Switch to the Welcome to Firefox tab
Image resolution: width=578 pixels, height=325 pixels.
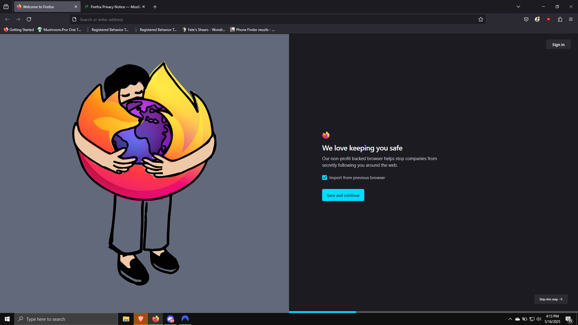click(x=47, y=7)
